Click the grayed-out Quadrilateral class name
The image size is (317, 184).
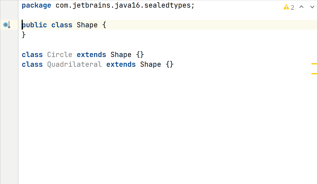tap(74, 64)
